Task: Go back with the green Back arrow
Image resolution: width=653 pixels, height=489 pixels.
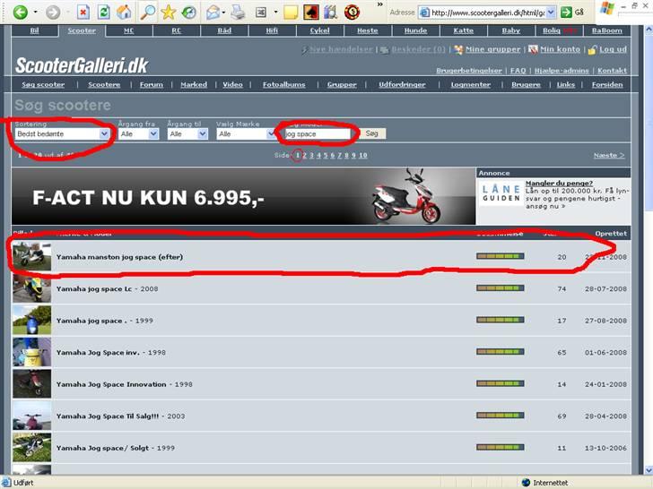Action: [20, 12]
